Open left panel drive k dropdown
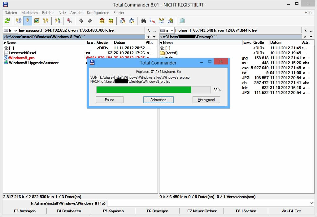The image size is (317, 217). (x=11, y=31)
